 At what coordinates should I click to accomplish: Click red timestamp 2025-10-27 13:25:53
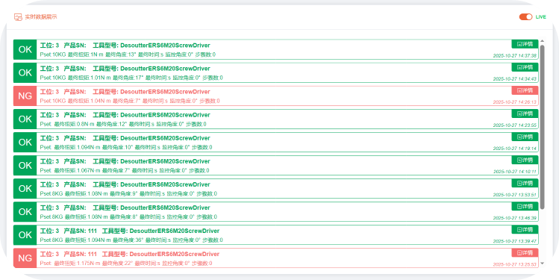(515, 264)
